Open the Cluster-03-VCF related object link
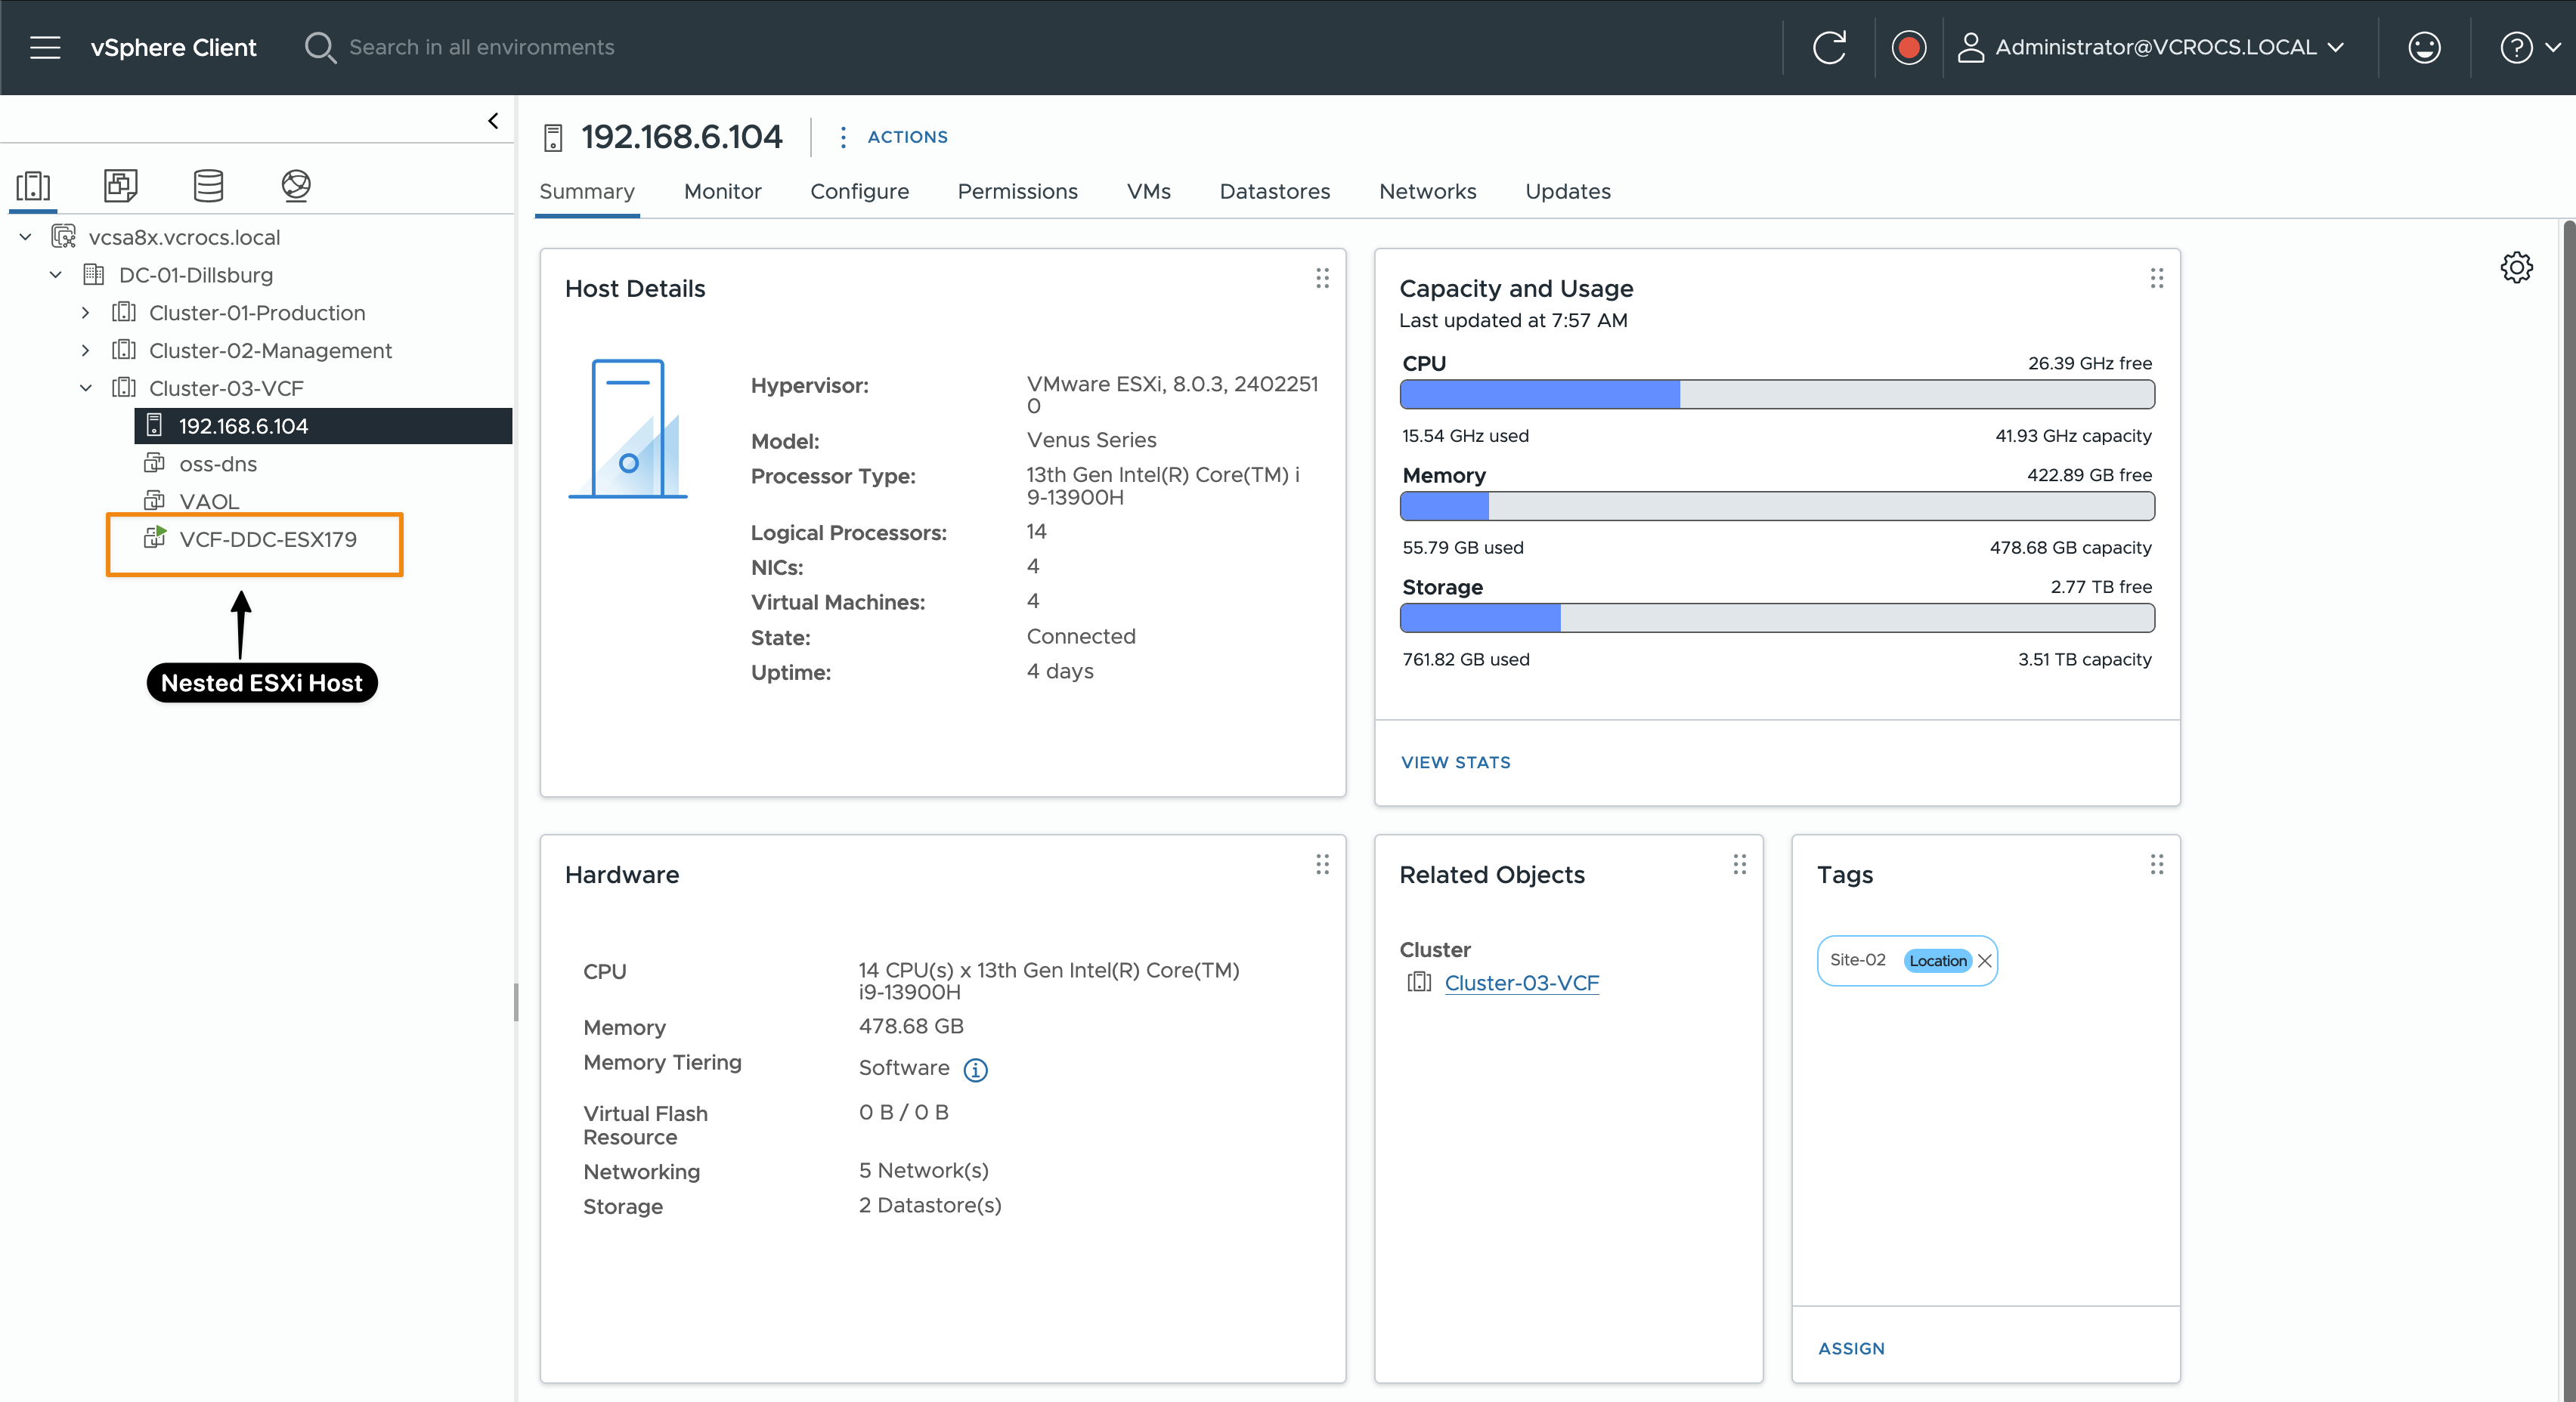The height and width of the screenshot is (1402, 2576). click(x=1521, y=984)
